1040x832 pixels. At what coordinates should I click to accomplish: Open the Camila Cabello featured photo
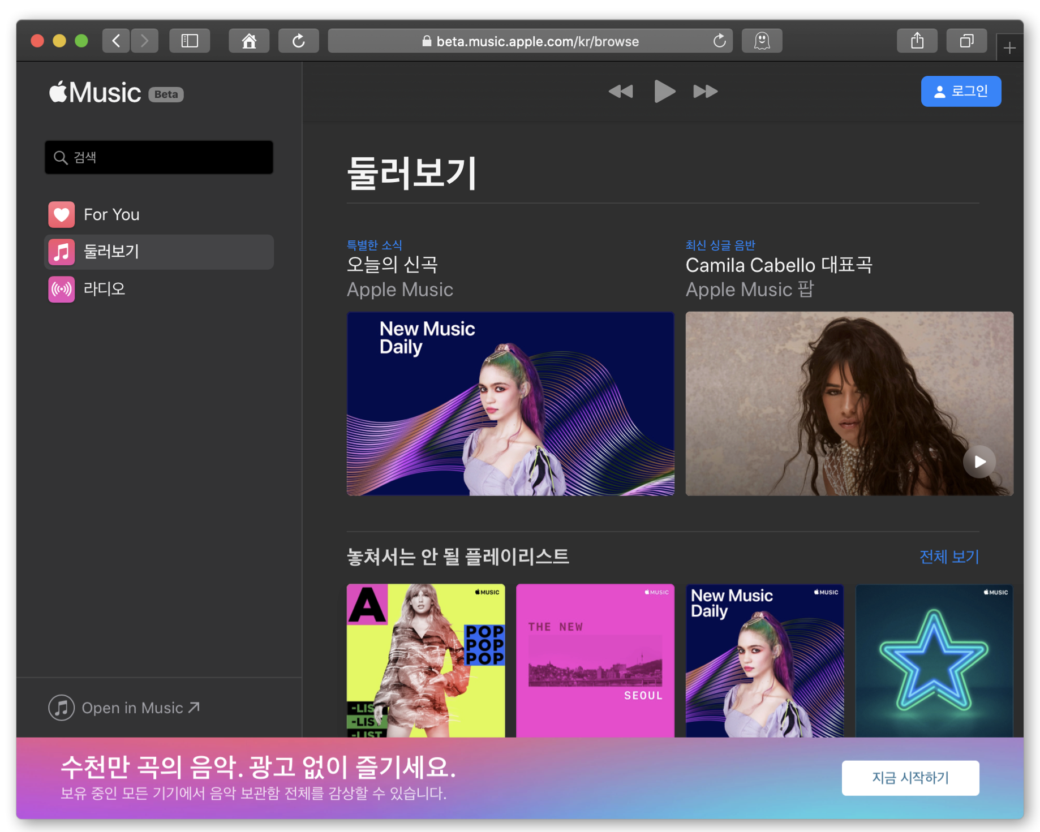coord(849,404)
